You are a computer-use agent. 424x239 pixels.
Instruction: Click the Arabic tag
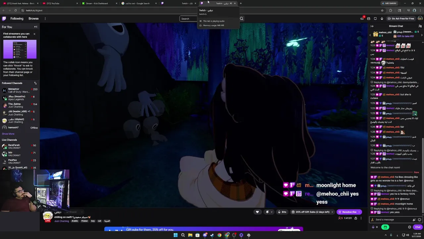pyautogui.click(x=75, y=221)
